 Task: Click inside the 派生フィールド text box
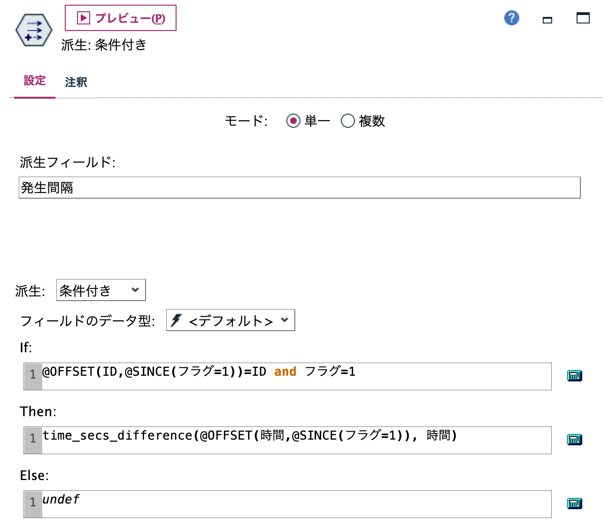pos(299,188)
